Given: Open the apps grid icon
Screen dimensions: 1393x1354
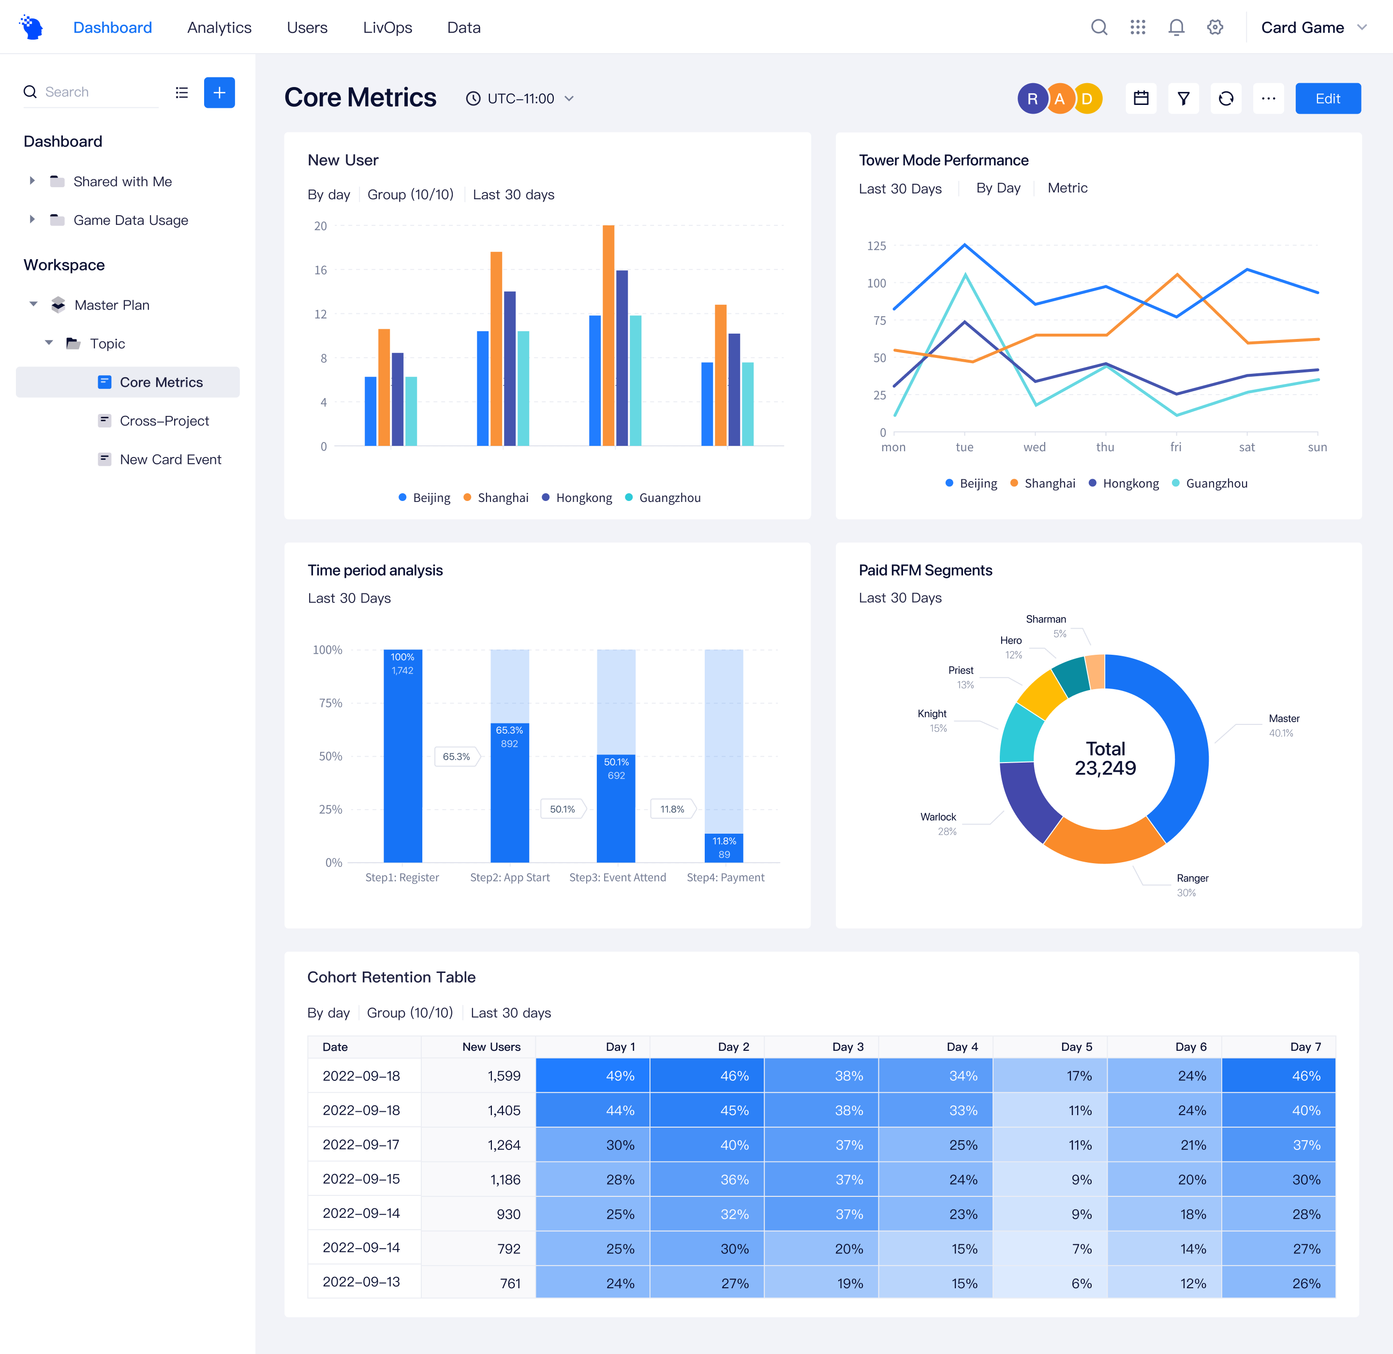Looking at the screenshot, I should point(1138,27).
